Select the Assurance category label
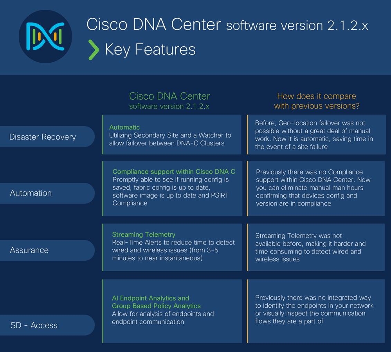The image size is (391, 352). tap(29, 250)
